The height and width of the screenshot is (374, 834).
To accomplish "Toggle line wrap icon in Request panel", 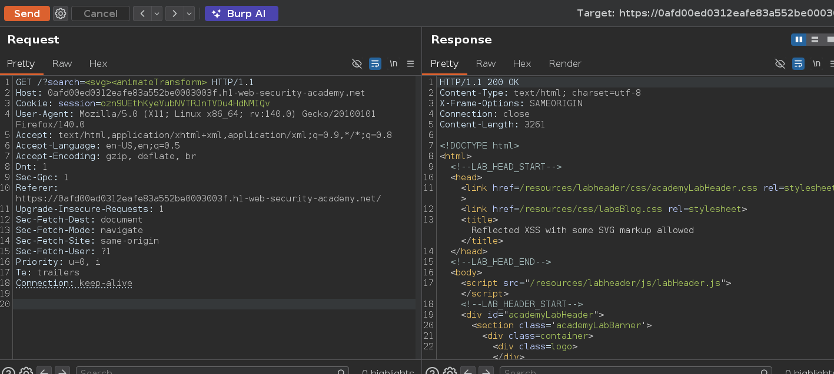I will (375, 63).
